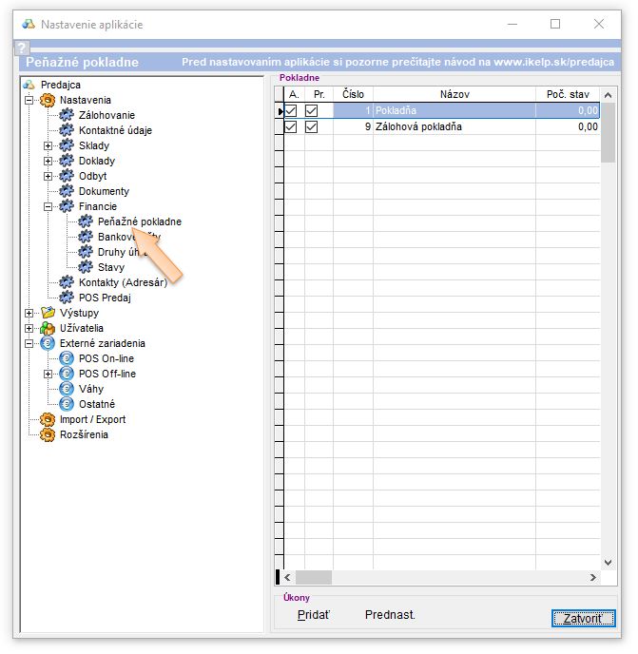Click the help question mark icon
Viewport: 638px width, 654px height.
(x=22, y=48)
